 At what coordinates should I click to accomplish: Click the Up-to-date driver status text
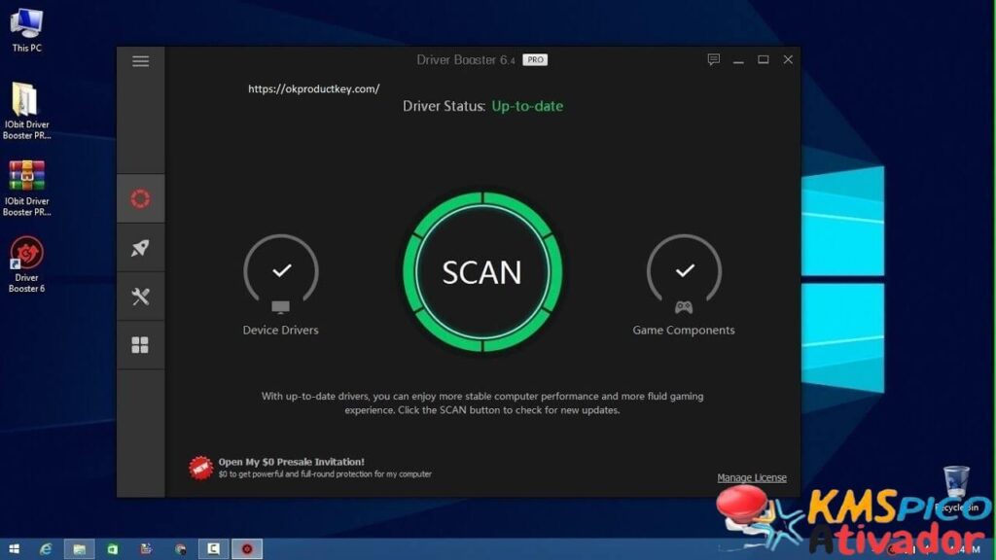pyautogui.click(x=527, y=106)
